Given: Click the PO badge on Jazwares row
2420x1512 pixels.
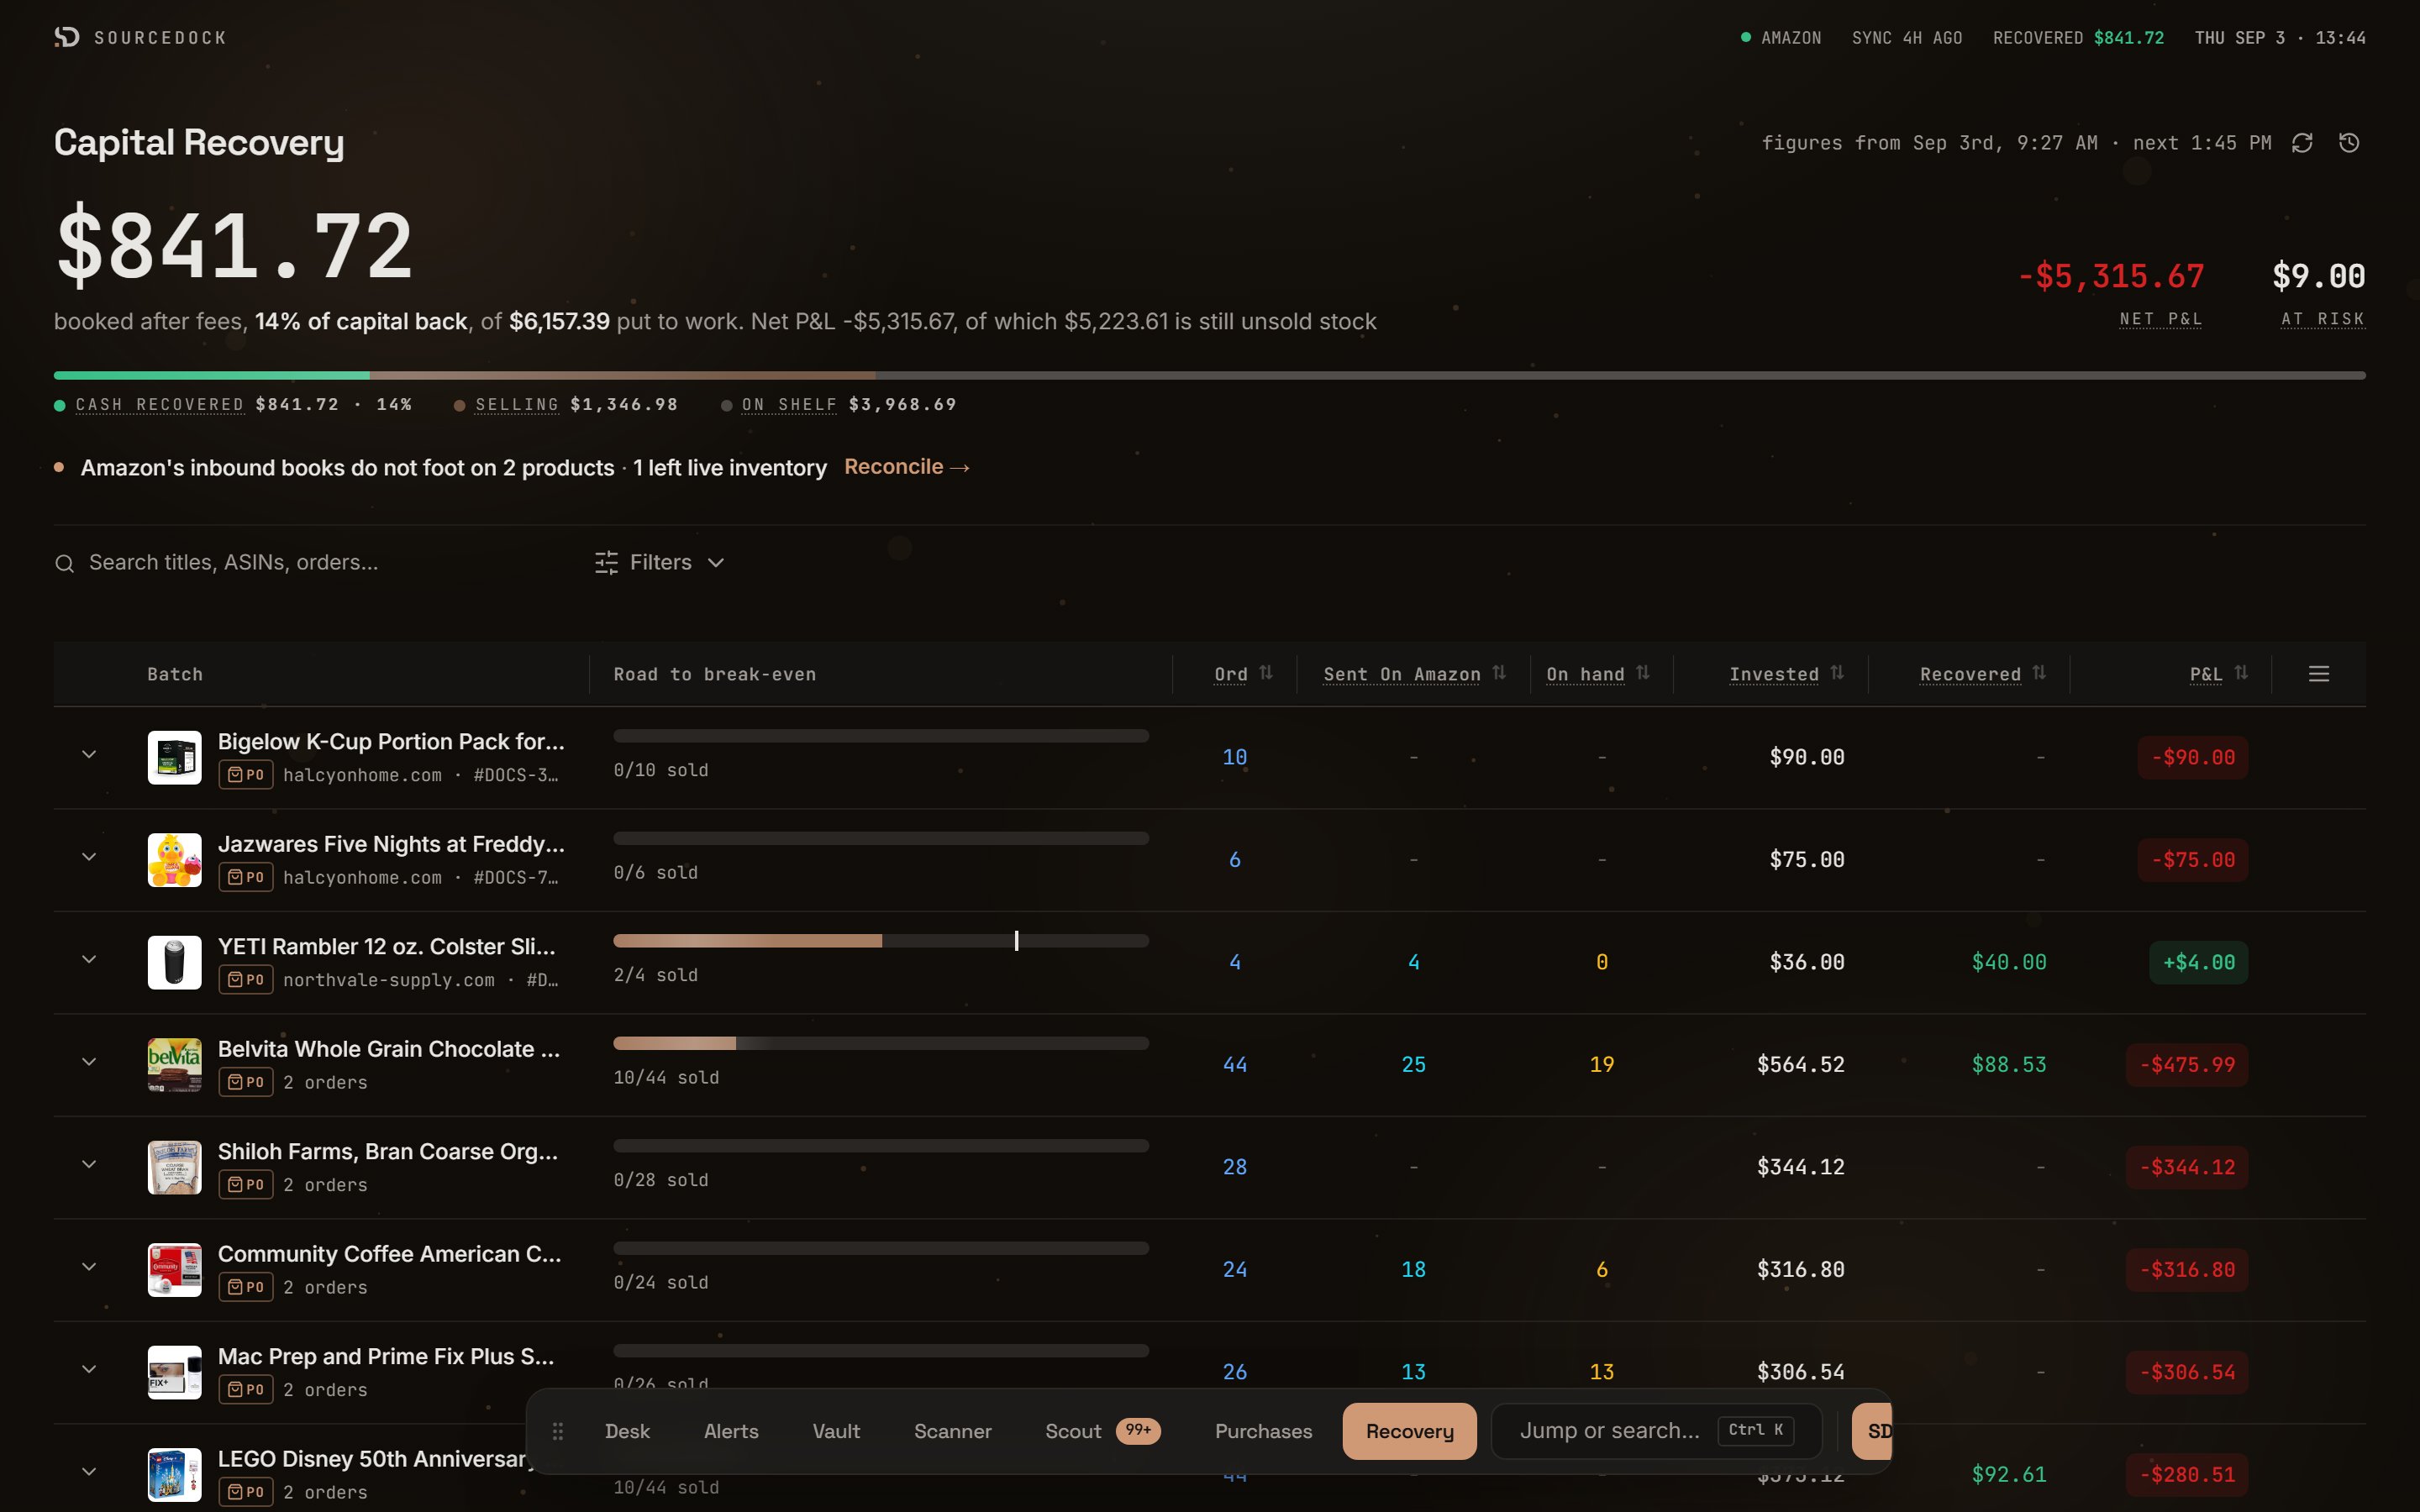Looking at the screenshot, I should (x=245, y=877).
